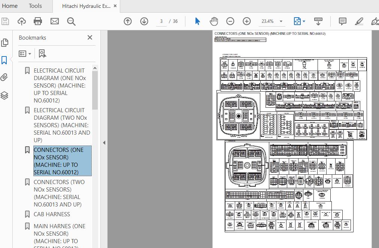Zoom in with the plus button
The image size is (379, 248).
(246, 21)
